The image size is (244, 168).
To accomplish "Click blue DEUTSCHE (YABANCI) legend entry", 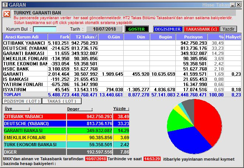I will click(35, 123).
